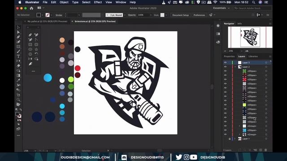Open the Style dropdown arrow
This screenshot has width=287, height=161.
point(166,15)
